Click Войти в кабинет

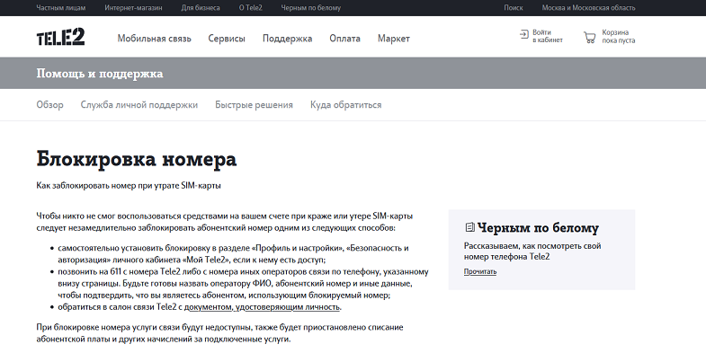tap(548, 37)
